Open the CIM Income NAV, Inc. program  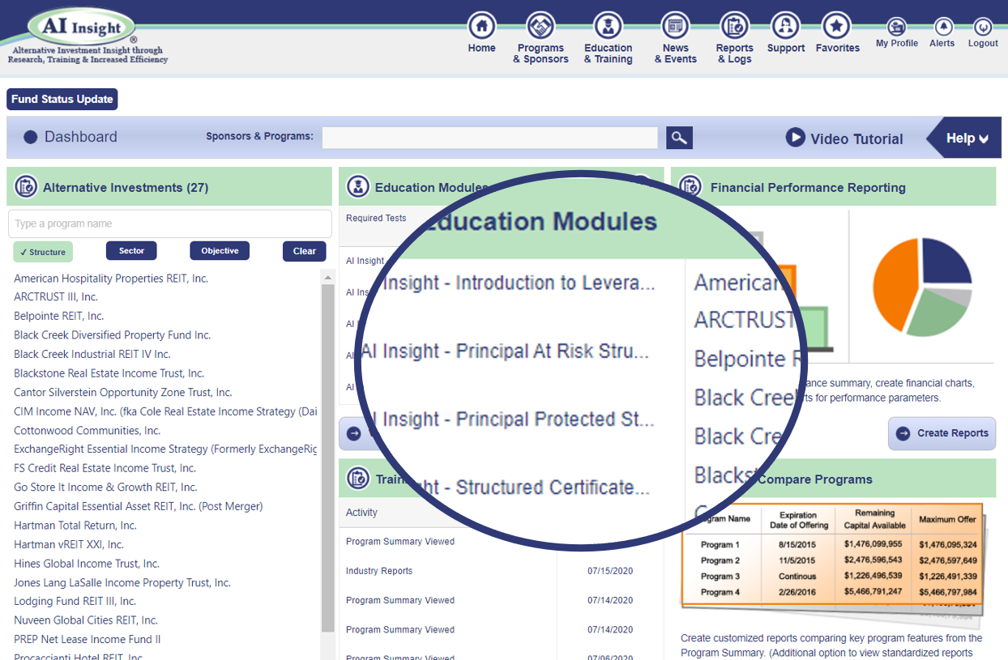pos(165,411)
